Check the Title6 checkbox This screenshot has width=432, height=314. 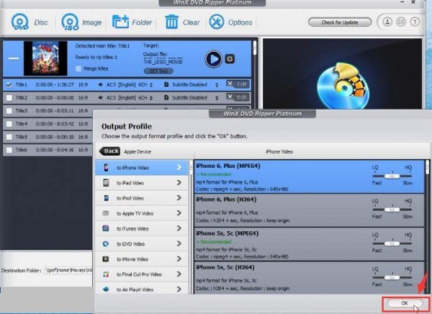pos(9,150)
